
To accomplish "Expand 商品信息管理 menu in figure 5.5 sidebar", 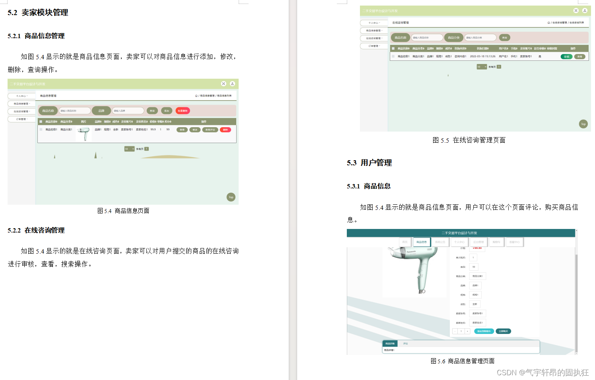I will coord(374,31).
